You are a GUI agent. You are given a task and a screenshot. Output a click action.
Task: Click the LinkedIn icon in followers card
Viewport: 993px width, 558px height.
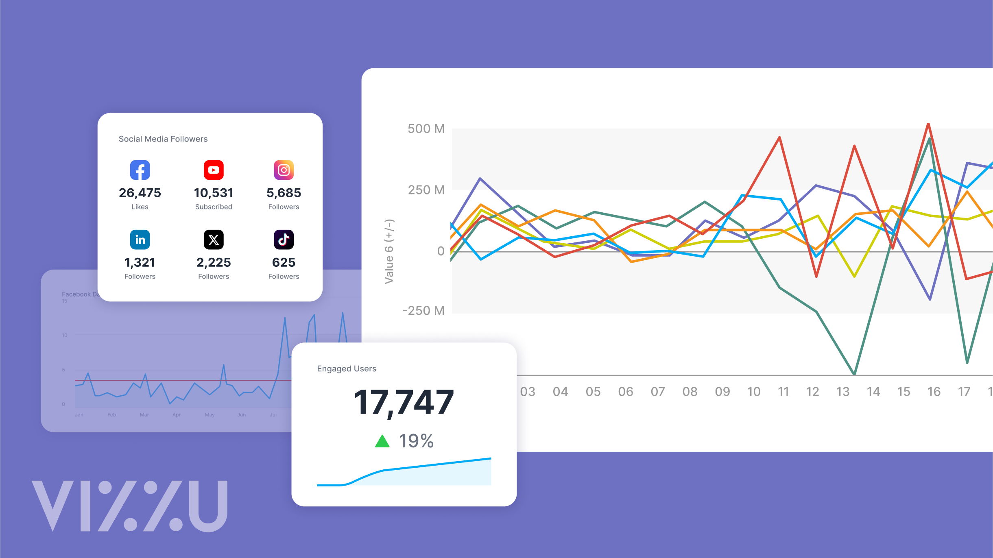pos(140,240)
